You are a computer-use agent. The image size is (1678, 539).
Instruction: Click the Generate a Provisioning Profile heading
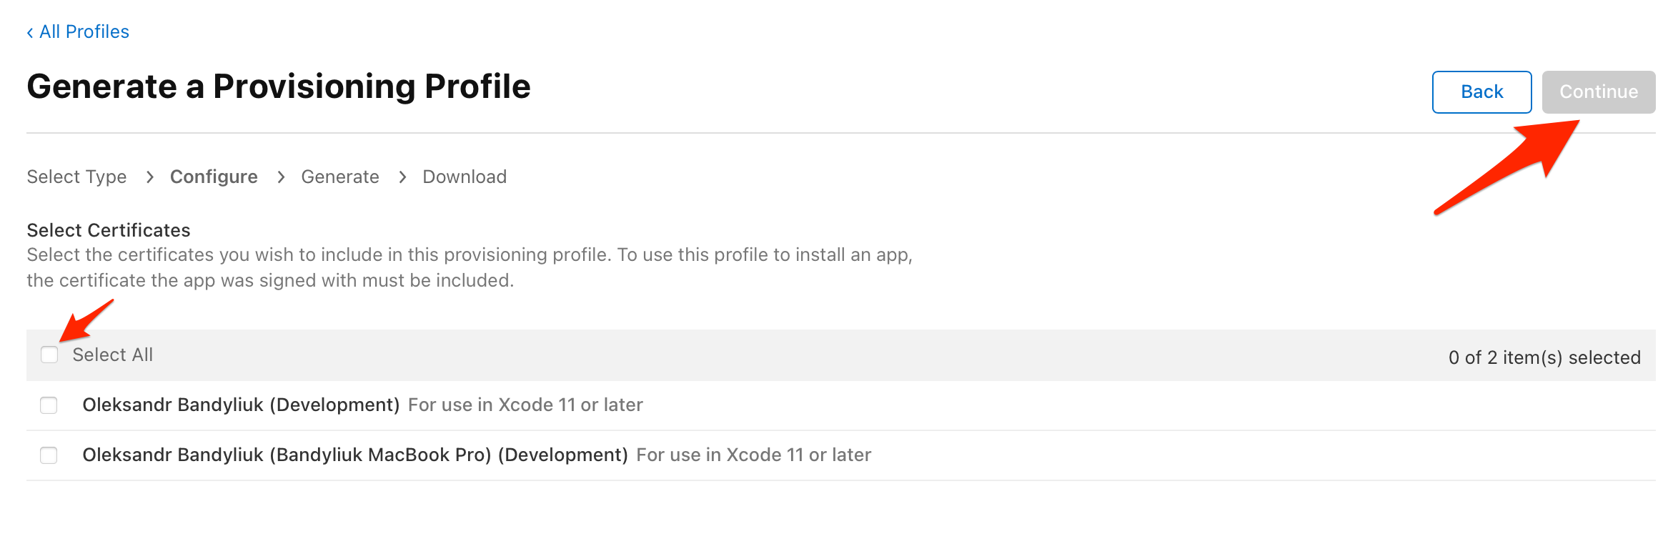(x=279, y=86)
